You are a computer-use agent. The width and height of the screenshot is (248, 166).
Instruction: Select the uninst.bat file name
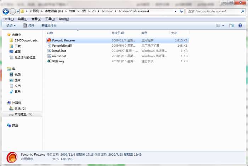(x=59, y=56)
